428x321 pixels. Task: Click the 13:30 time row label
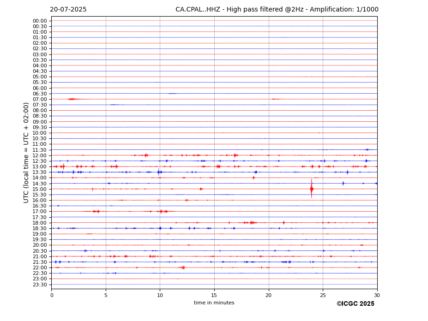[40, 172]
